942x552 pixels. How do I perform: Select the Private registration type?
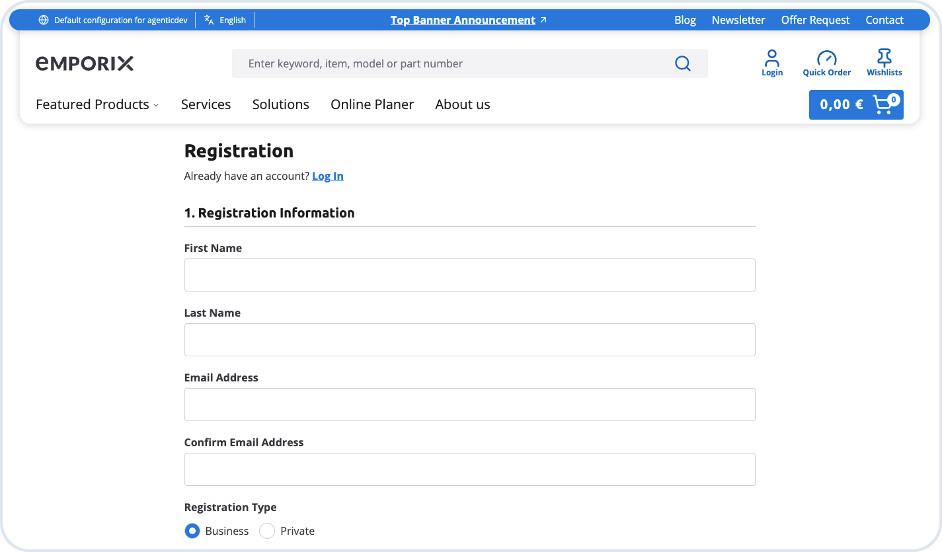(x=267, y=531)
